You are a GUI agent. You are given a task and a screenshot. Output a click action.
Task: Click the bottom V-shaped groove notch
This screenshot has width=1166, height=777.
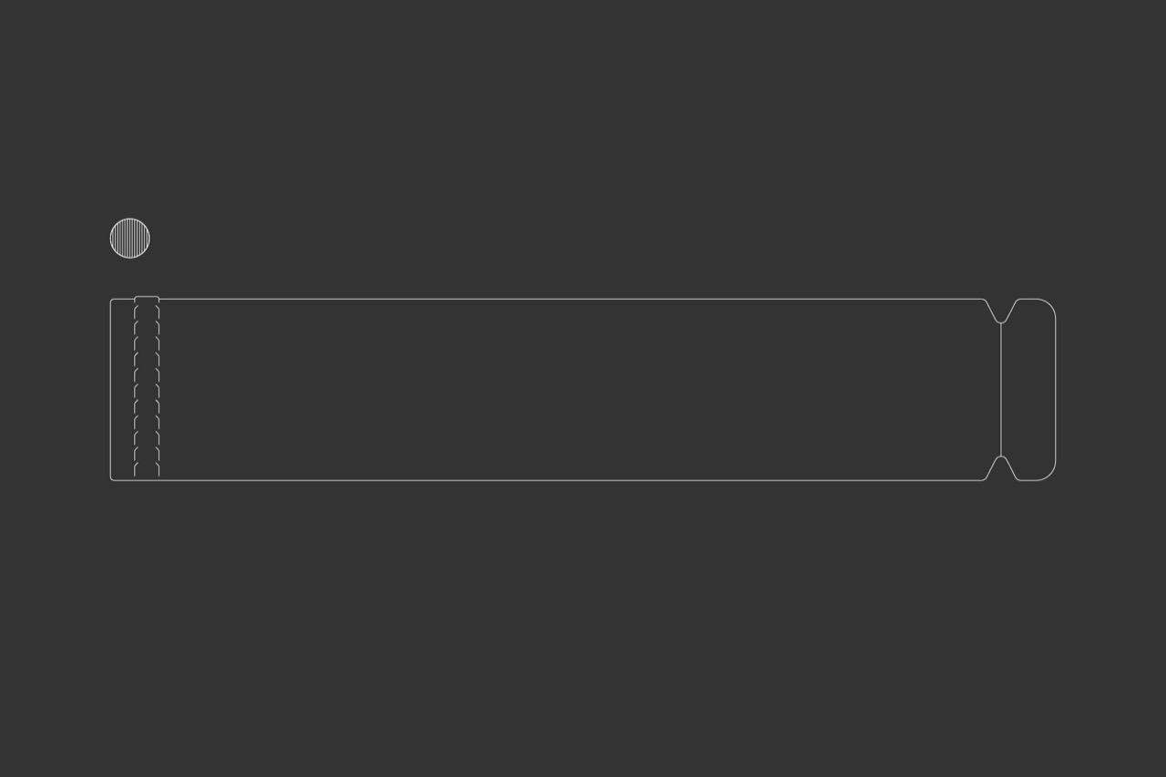coord(1001,467)
